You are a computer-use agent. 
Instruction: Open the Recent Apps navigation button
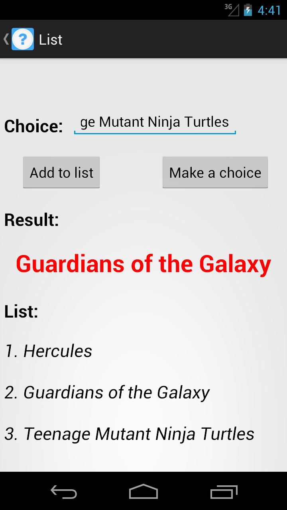click(224, 492)
